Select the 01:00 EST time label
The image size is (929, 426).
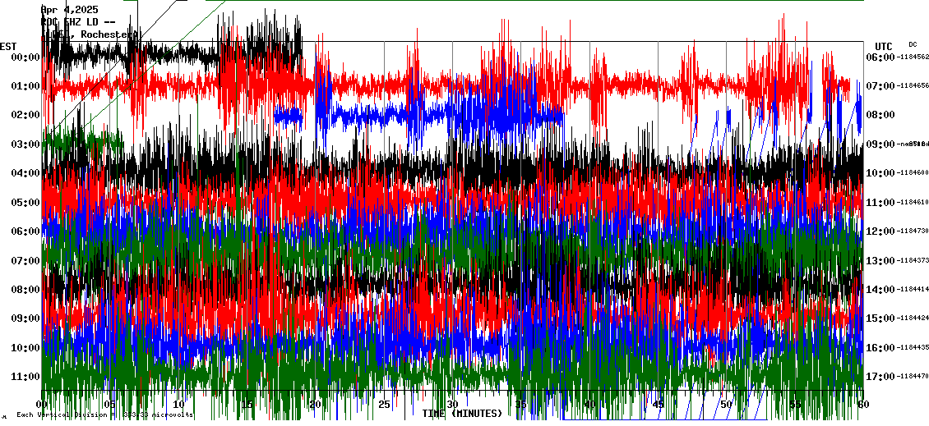pyautogui.click(x=26, y=86)
